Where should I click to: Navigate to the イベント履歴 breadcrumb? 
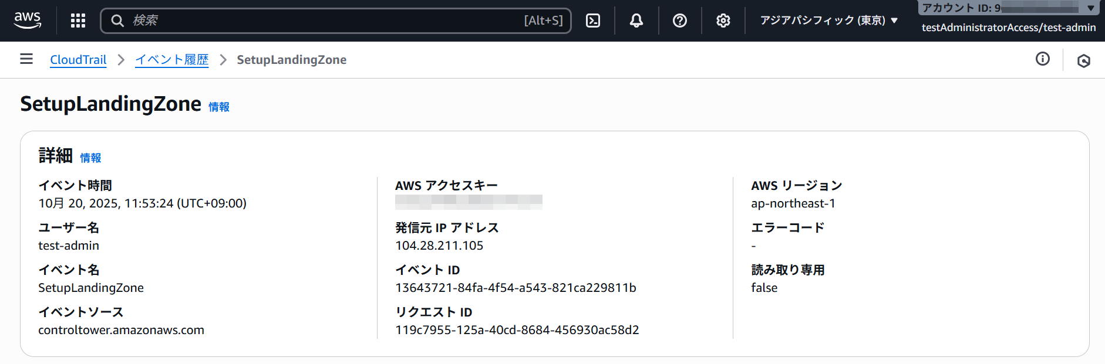coord(171,60)
